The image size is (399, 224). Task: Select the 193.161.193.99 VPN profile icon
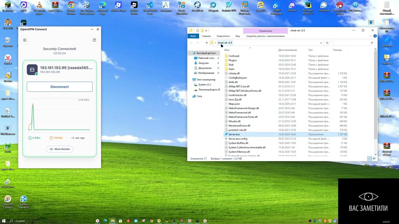(x=32, y=70)
